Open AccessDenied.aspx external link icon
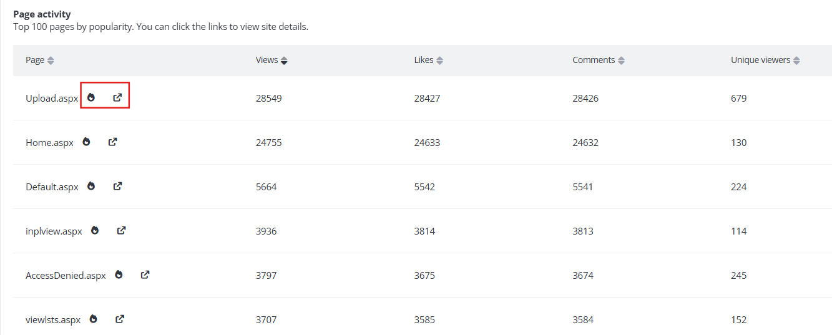This screenshot has width=832, height=335. (x=145, y=274)
